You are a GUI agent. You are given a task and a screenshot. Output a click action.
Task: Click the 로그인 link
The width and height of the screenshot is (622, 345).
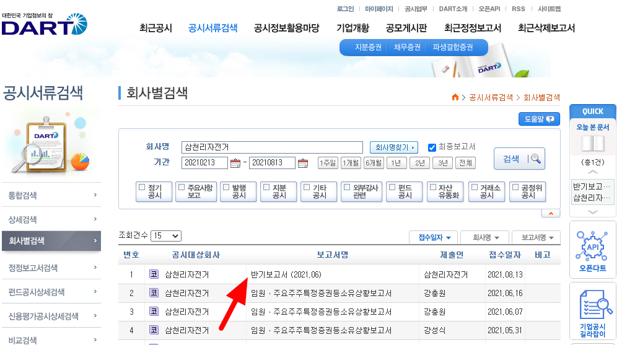click(345, 9)
